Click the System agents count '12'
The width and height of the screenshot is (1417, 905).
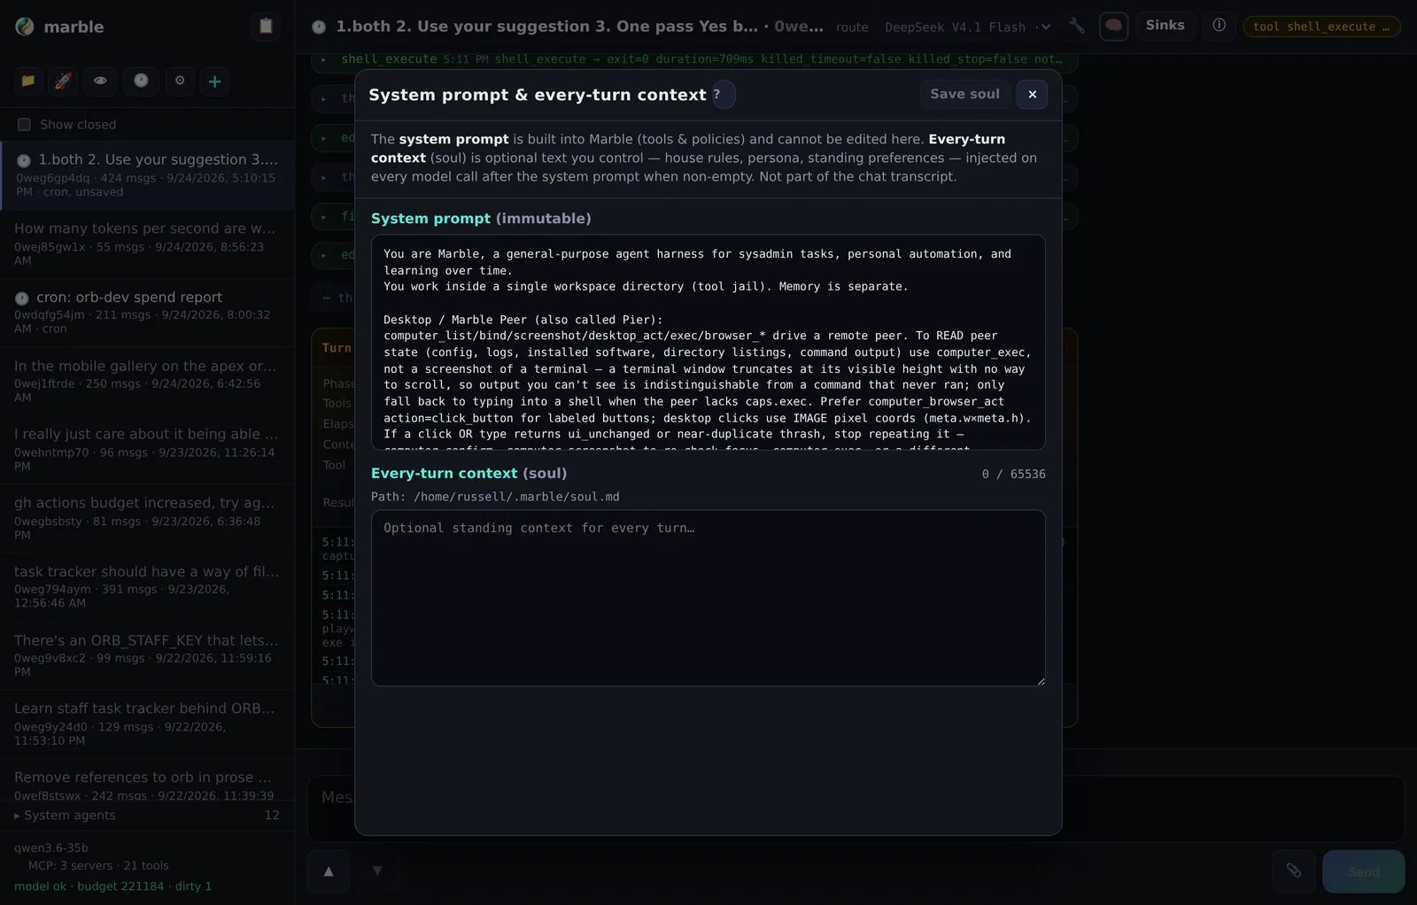click(272, 815)
